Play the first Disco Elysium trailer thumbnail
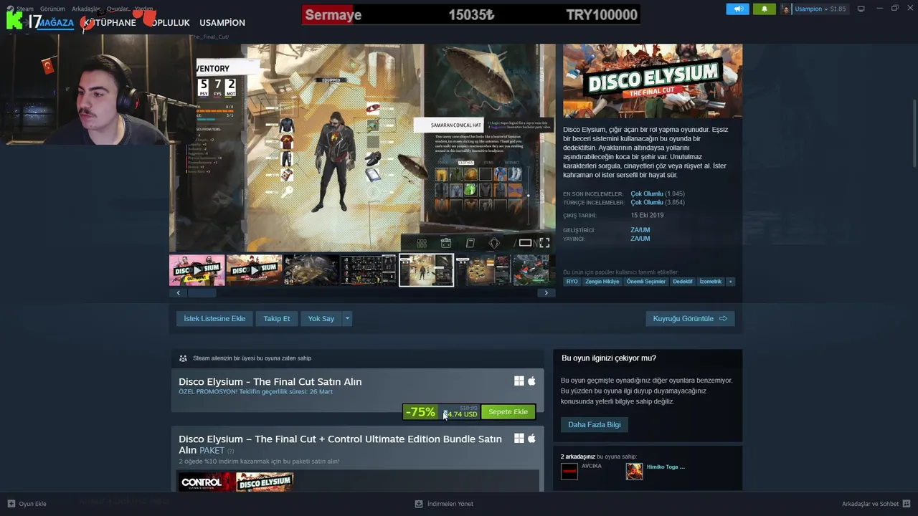The image size is (918, 516). tap(197, 270)
